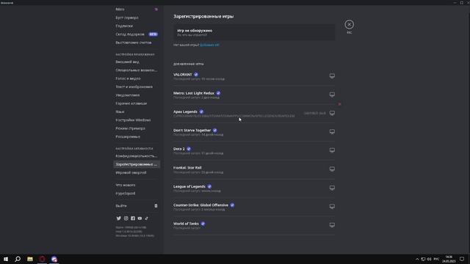Open Discord's TikTok page icon
The width and height of the screenshot is (470, 264).
tap(147, 219)
